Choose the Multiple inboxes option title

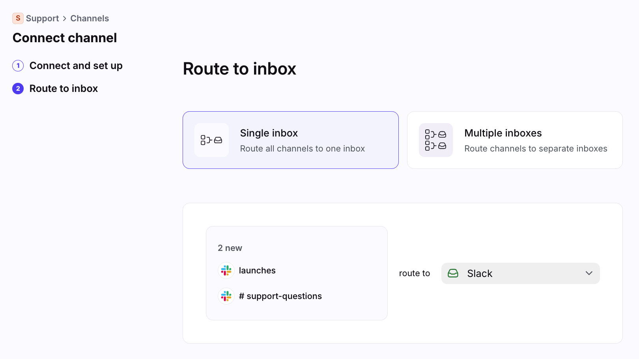(x=503, y=133)
